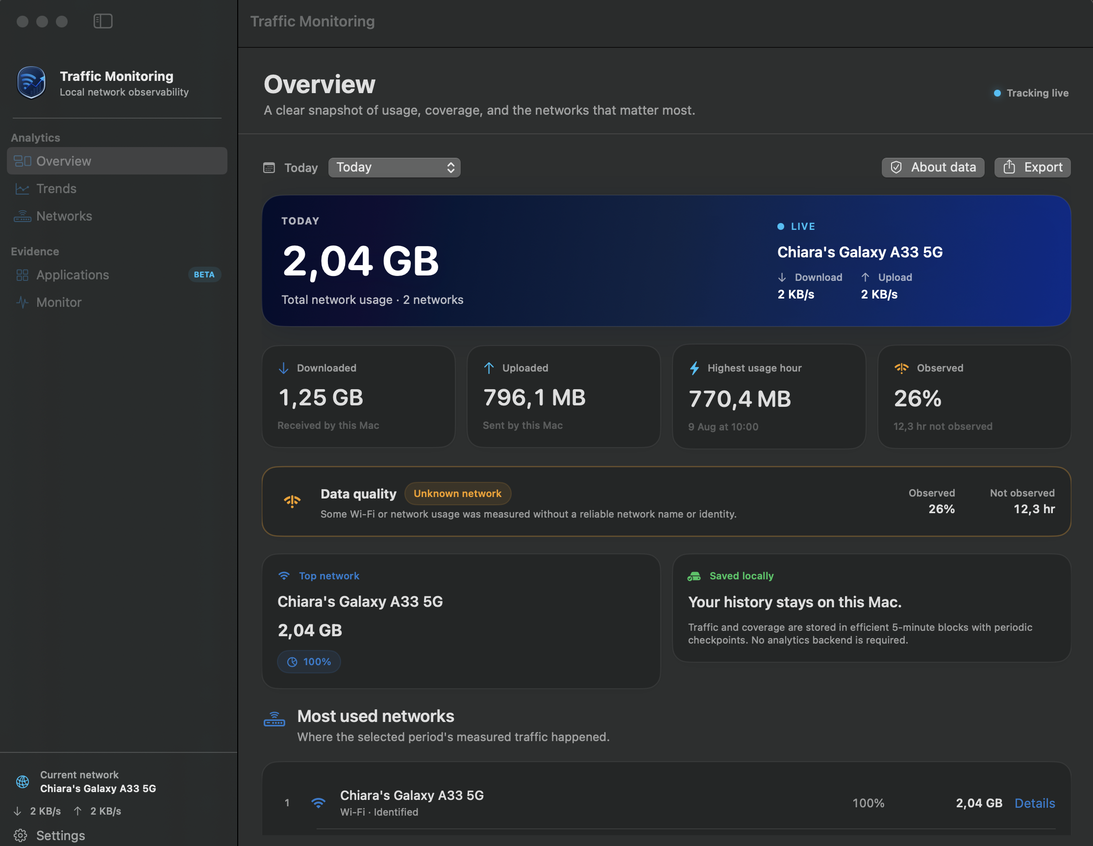Click the Current network name in sidebar footer
The height and width of the screenshot is (846, 1093).
[x=98, y=789]
